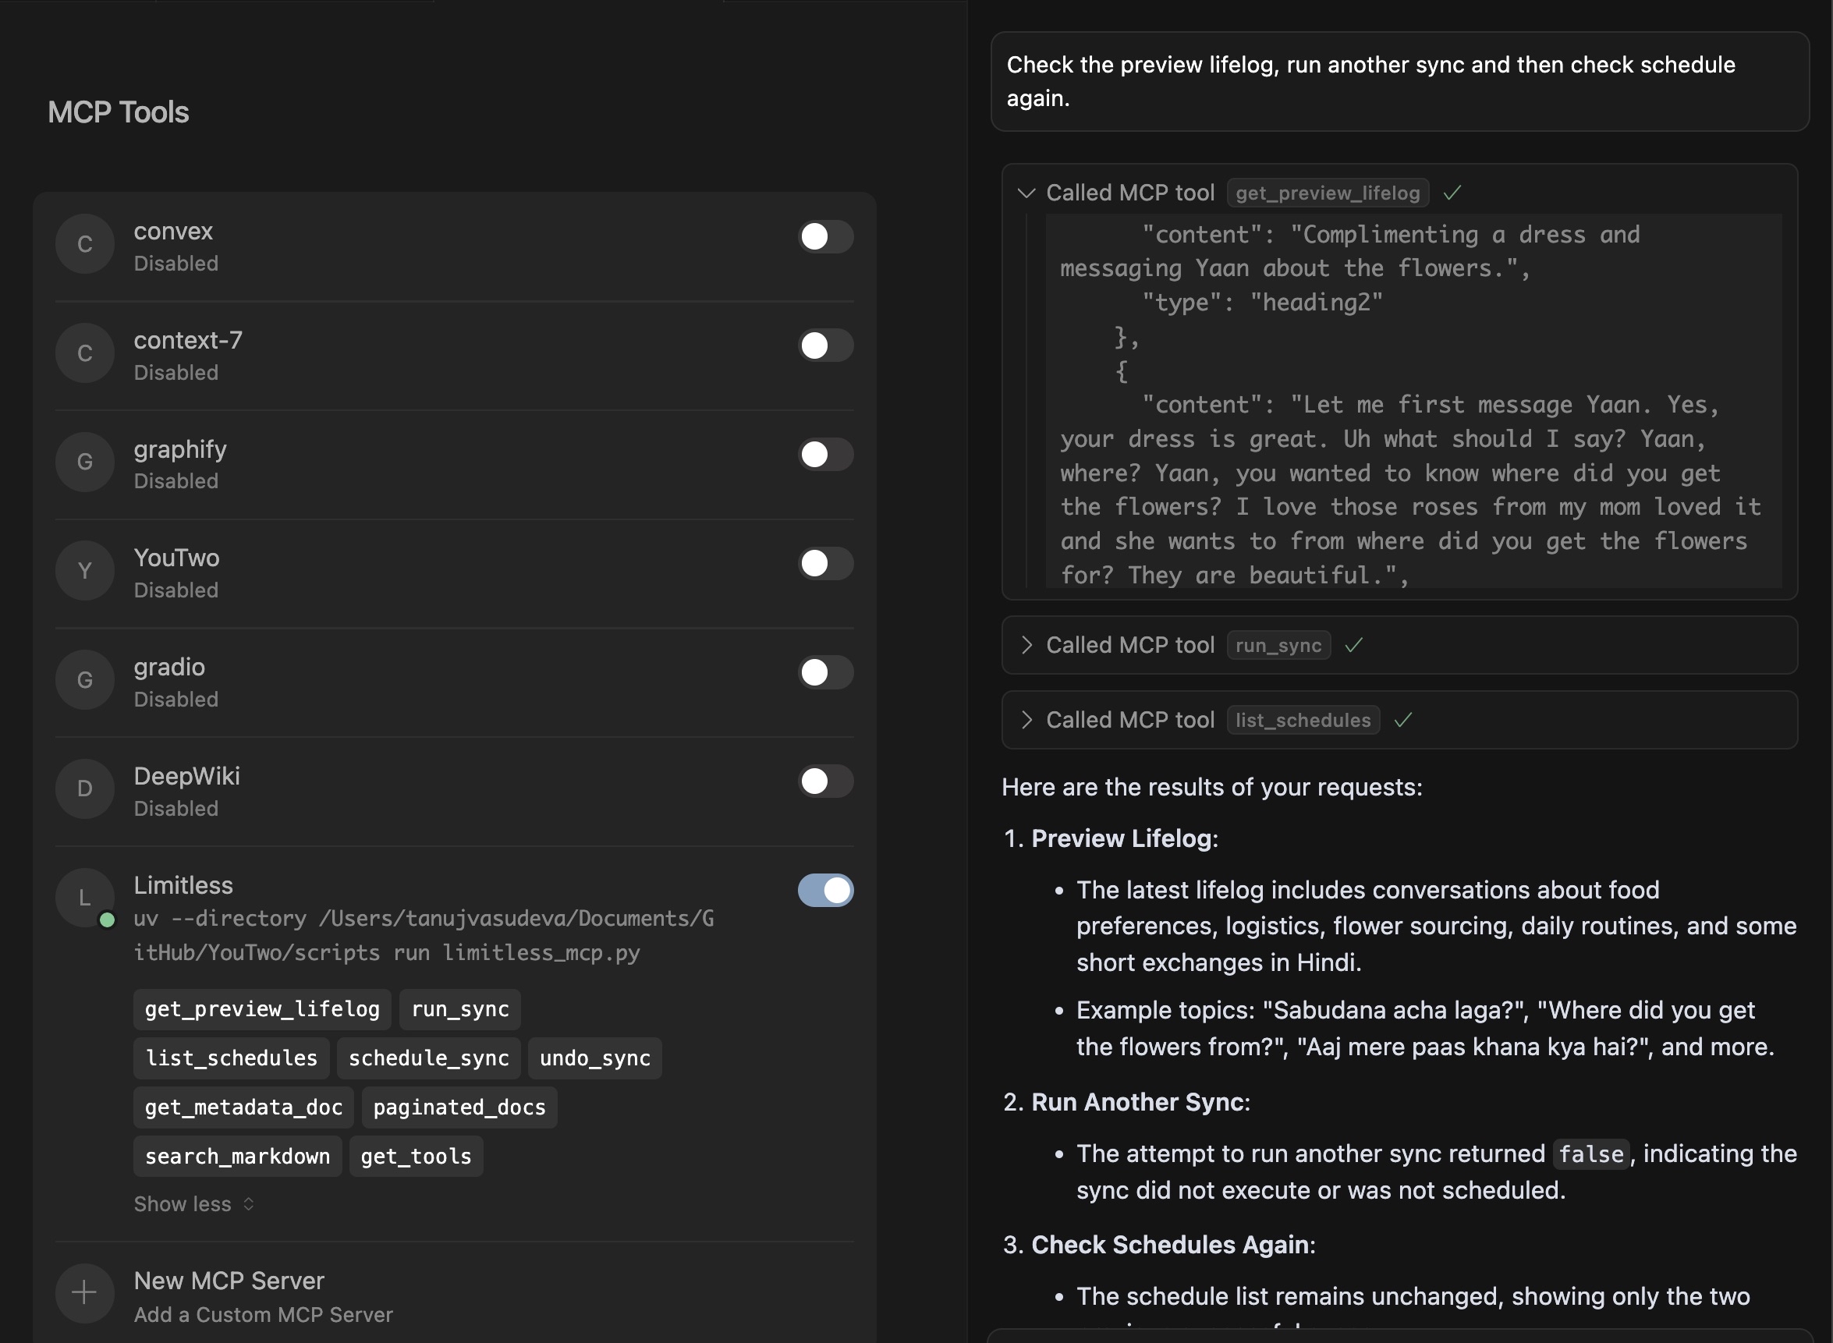Collapse the get_preview_lifelog tool call chevron
The height and width of the screenshot is (1343, 1833).
tap(1026, 193)
